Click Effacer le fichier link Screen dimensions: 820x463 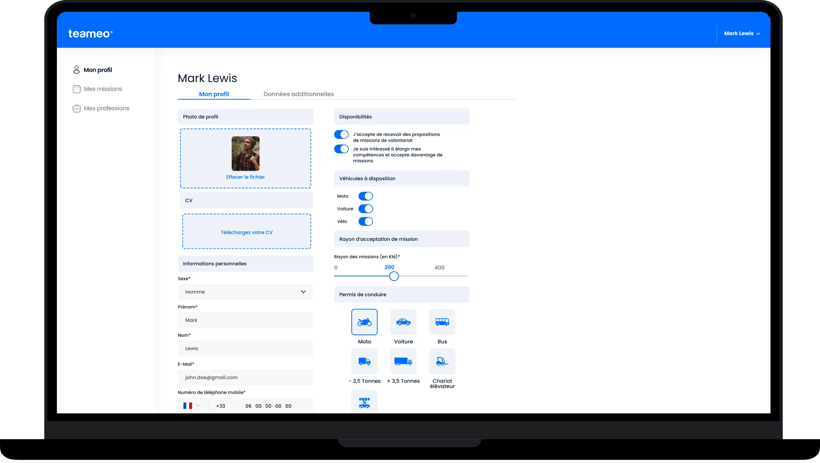[245, 177]
